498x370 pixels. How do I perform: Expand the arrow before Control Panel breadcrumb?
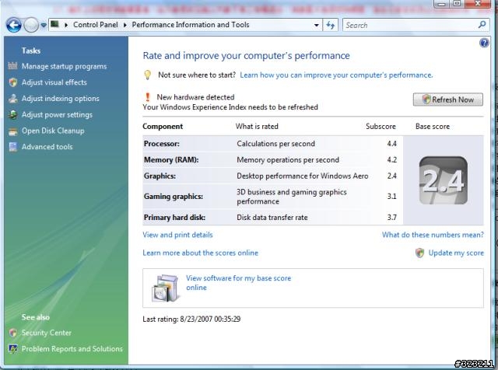[x=66, y=25]
